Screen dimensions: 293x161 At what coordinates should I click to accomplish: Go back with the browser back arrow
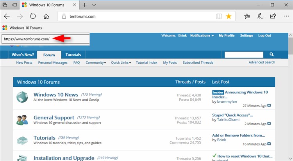point(7,16)
